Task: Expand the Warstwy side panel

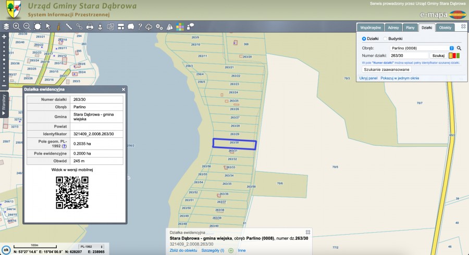Action: (3, 105)
